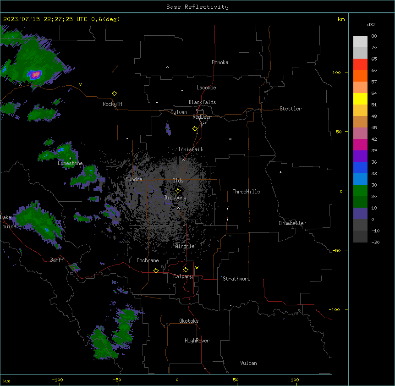Screen dimensions: 395x386
Task: Click the yellow marker south of Cochrane
Action: (x=156, y=270)
